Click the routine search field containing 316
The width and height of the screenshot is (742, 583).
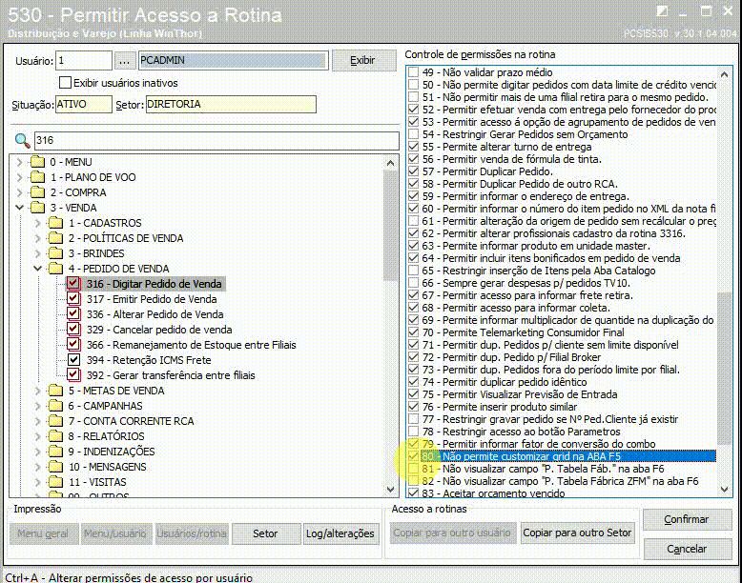click(216, 140)
